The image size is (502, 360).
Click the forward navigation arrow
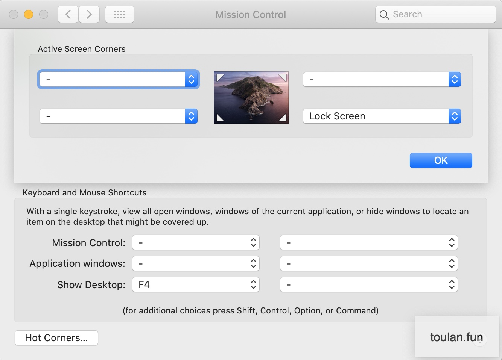pos(89,14)
